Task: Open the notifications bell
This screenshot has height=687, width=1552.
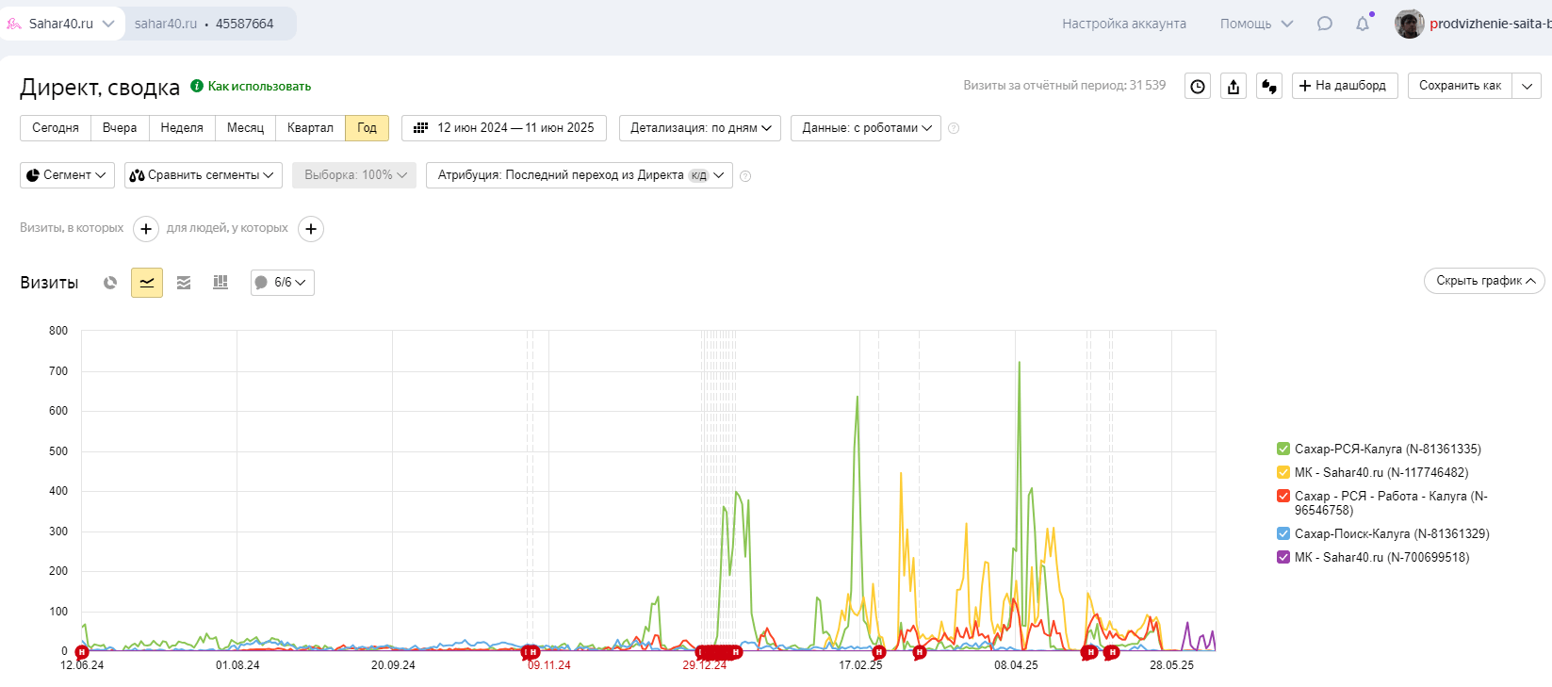Action: pyautogui.click(x=1363, y=24)
